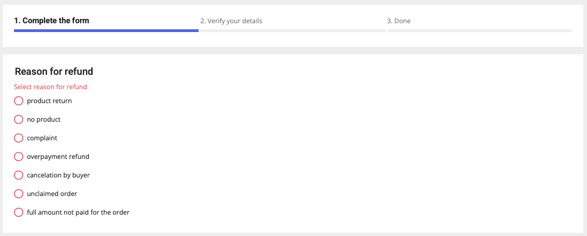The width and height of the screenshot is (587, 236).
Task: Select the 'overpayment refund' radio circle
Action: [19, 157]
